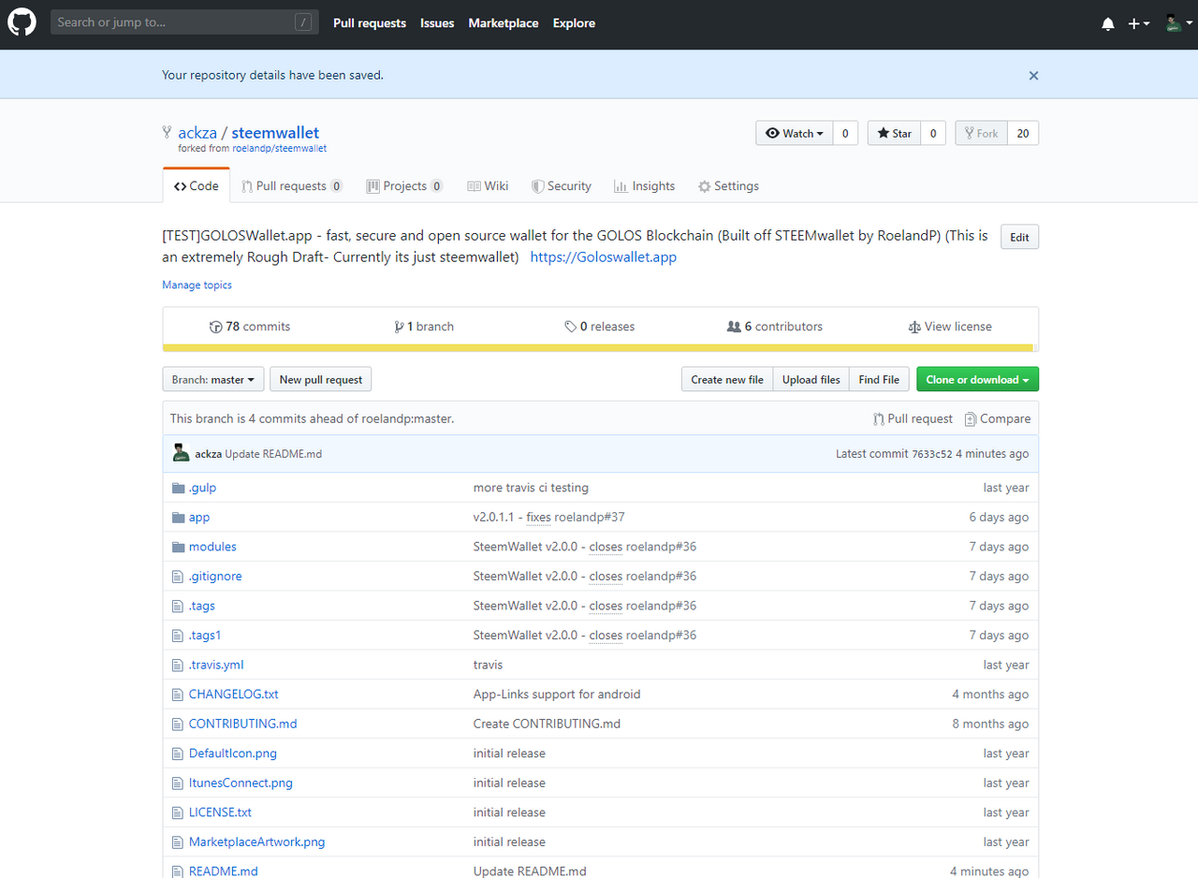Open View license

coord(950,327)
